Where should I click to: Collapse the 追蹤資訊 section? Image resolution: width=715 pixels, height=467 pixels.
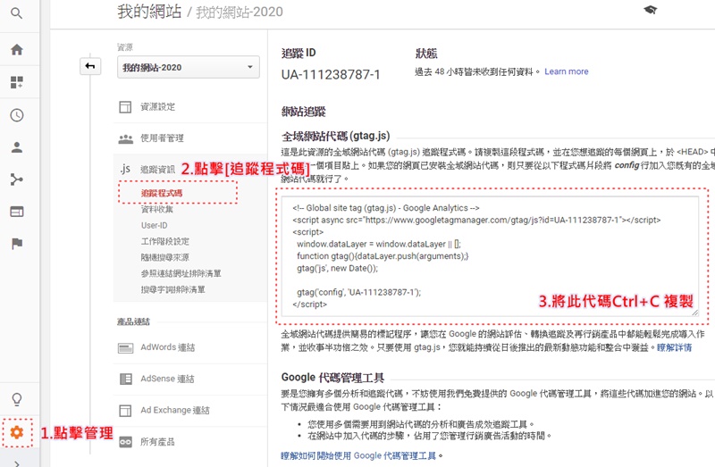[x=157, y=170]
